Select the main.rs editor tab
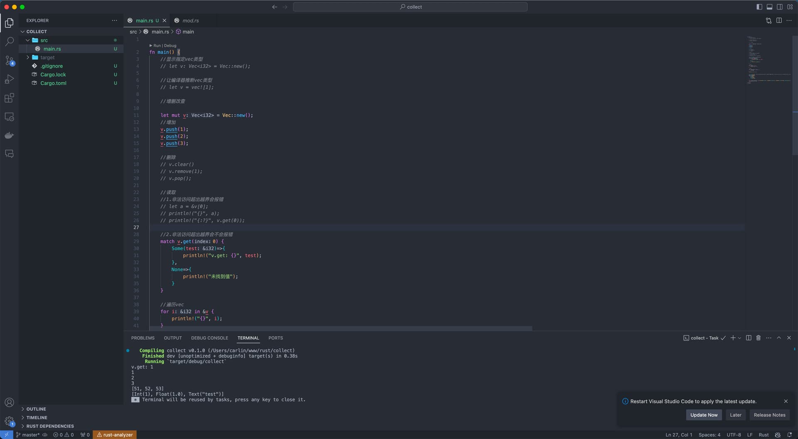The image size is (798, 439). pos(144,20)
